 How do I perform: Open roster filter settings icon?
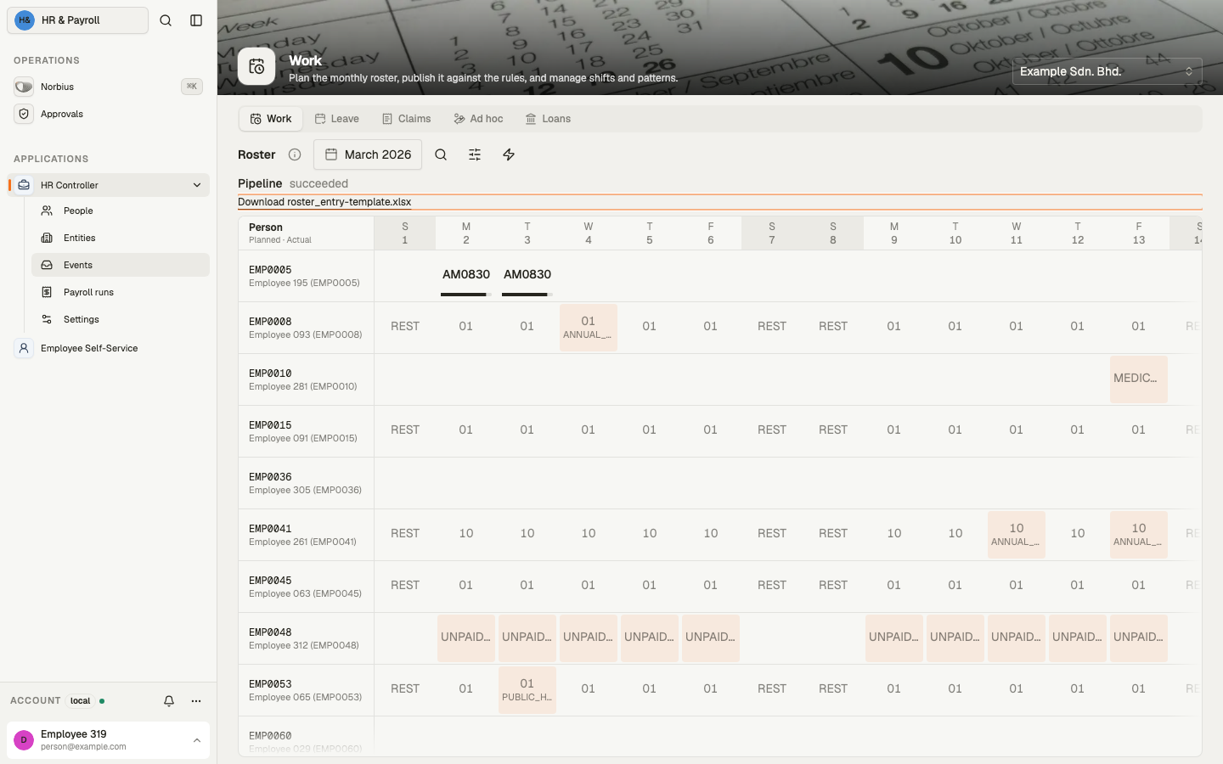(x=475, y=154)
